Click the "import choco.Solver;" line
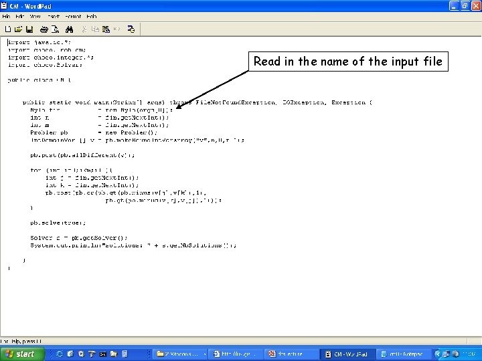This screenshot has width=482, height=361. [45, 65]
